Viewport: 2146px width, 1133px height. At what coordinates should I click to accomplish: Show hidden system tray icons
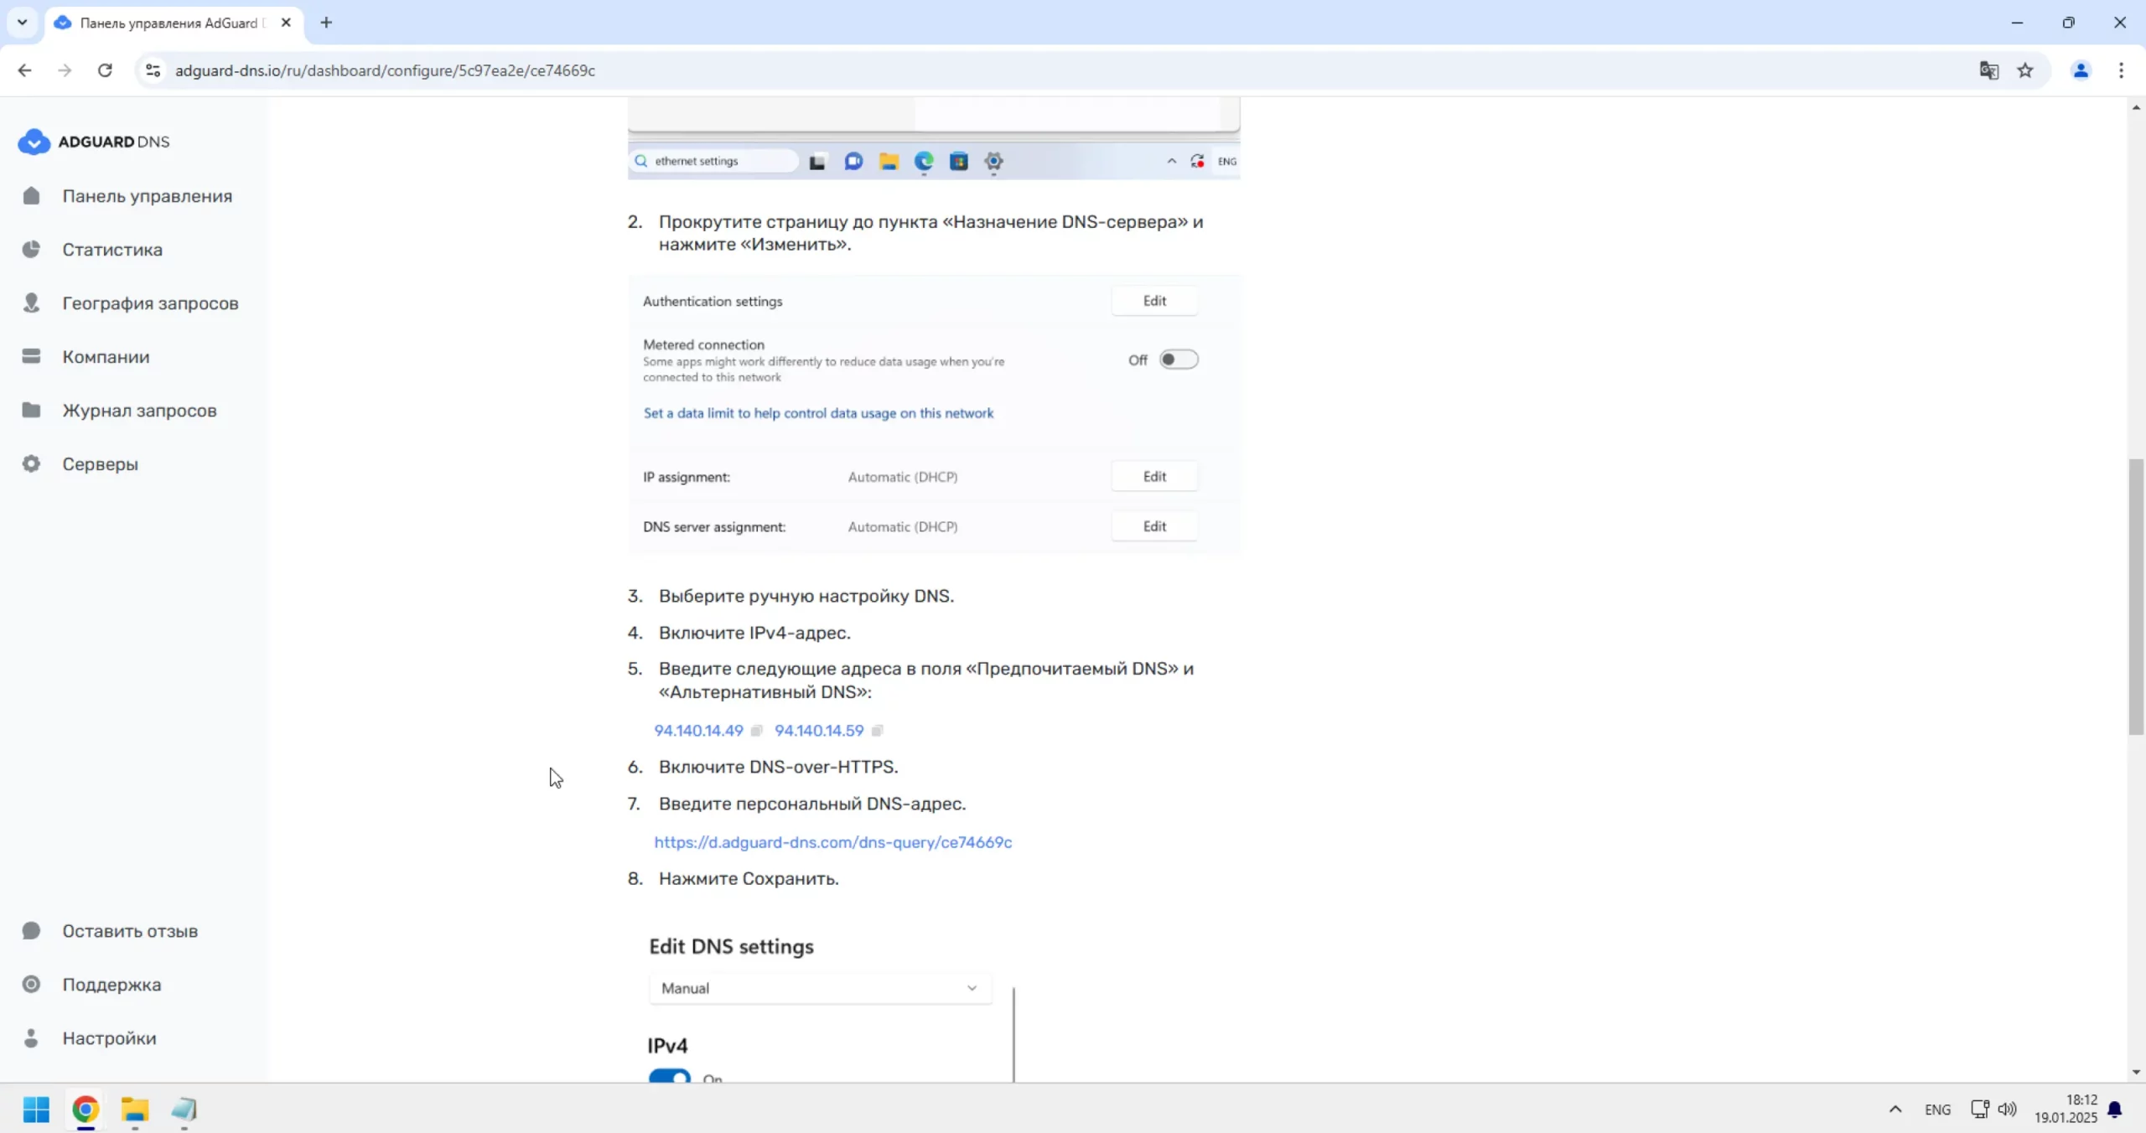(1895, 1110)
